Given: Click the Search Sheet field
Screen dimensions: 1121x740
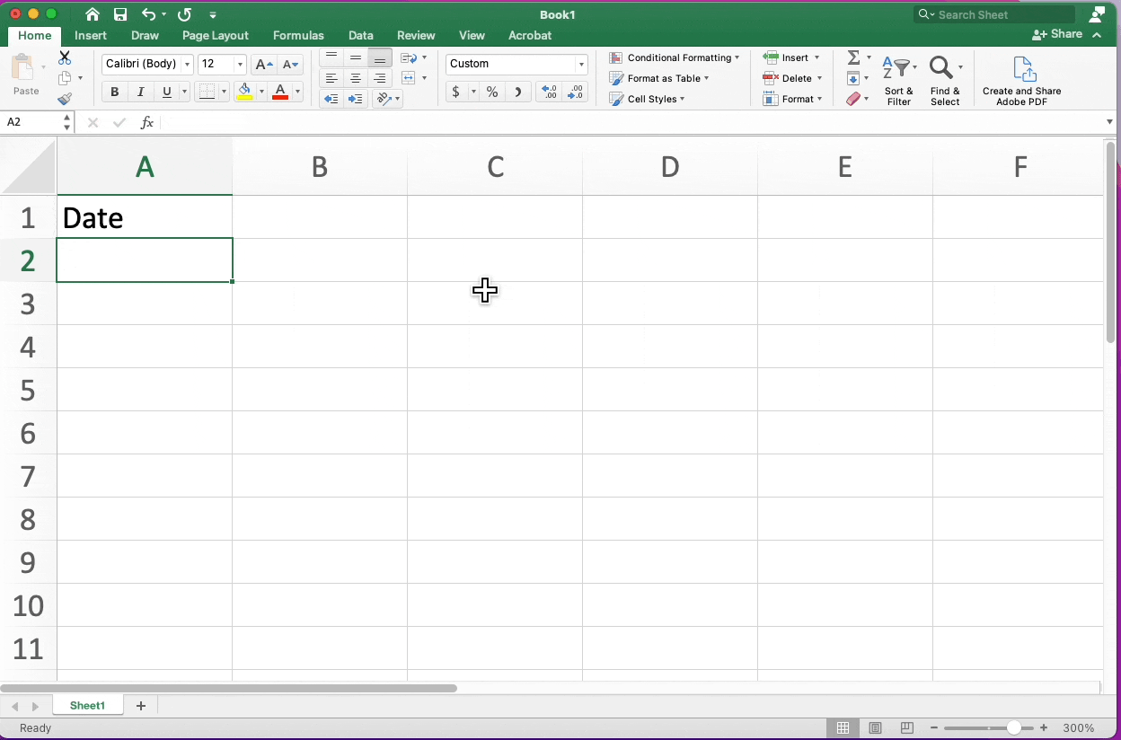Looking at the screenshot, I should [x=1002, y=14].
